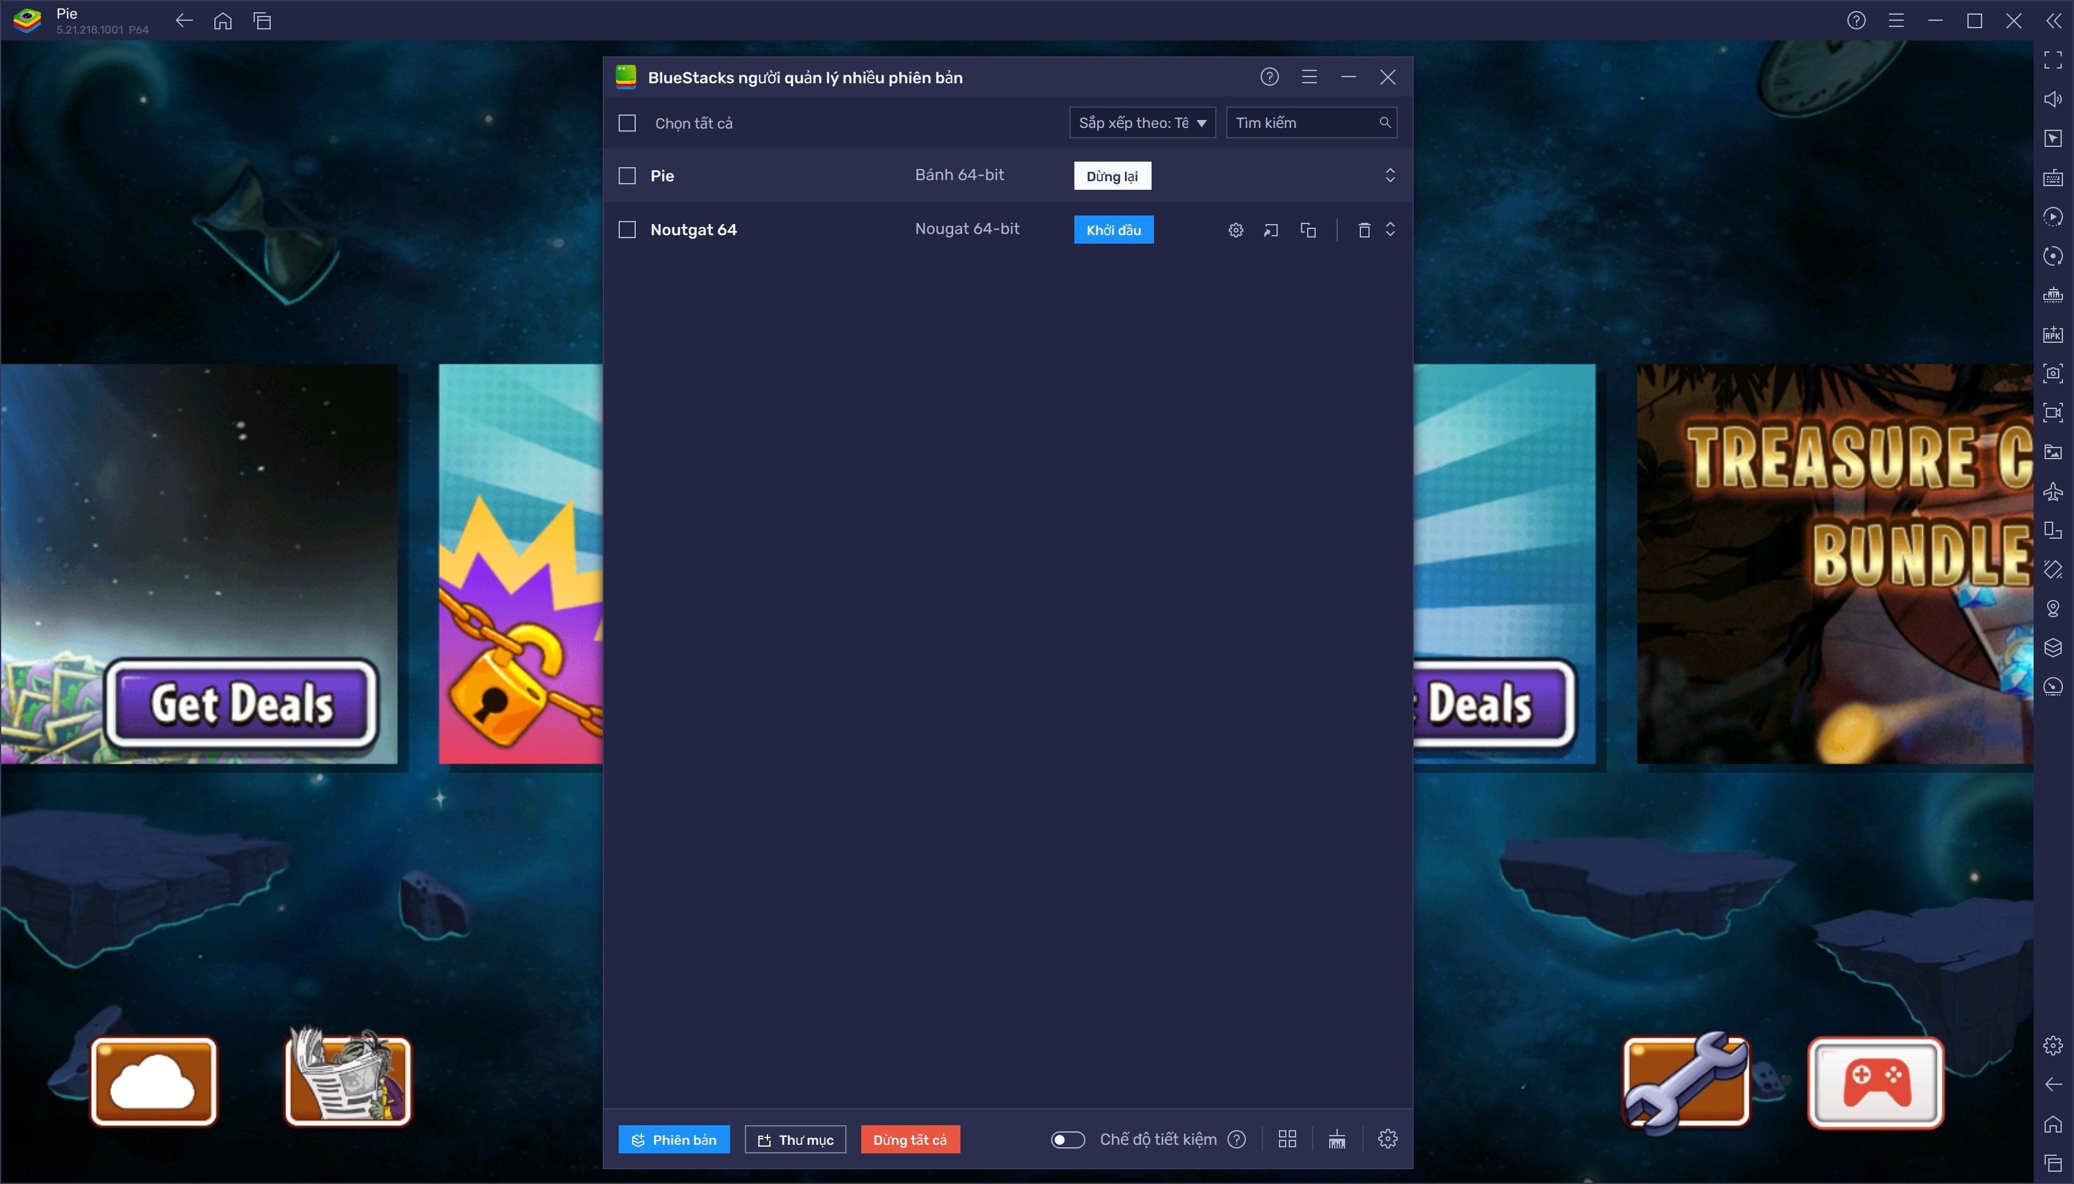Create desktop shortcut for Noutgat 64

coord(1270,230)
